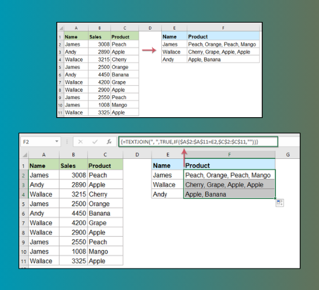Select column G header in lower spreadsheet

pos(288,155)
